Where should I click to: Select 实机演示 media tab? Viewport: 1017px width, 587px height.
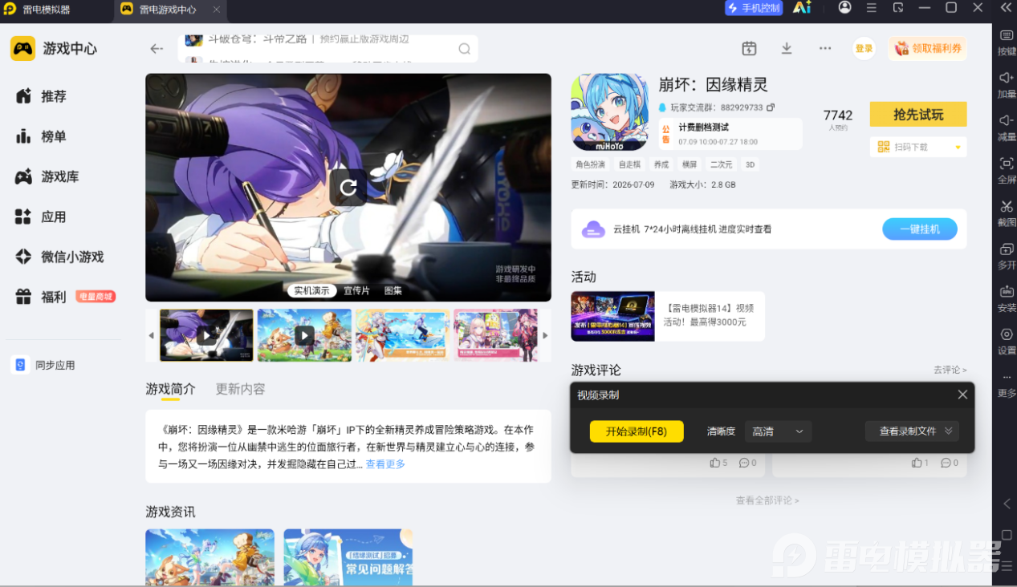pyautogui.click(x=312, y=290)
